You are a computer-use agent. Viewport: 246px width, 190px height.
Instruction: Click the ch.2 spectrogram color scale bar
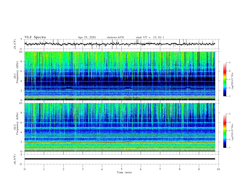click(x=225, y=131)
